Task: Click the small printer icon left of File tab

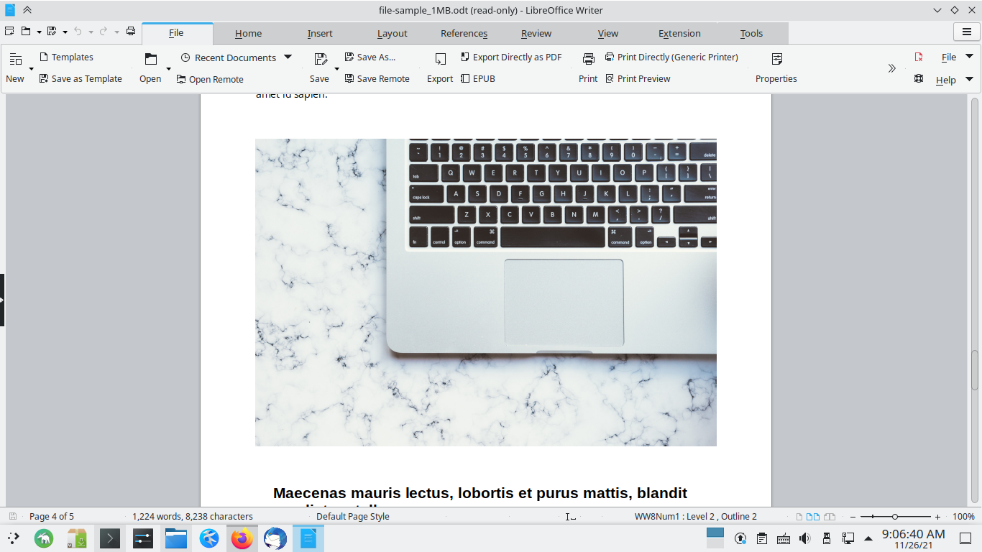Action: pos(131,31)
